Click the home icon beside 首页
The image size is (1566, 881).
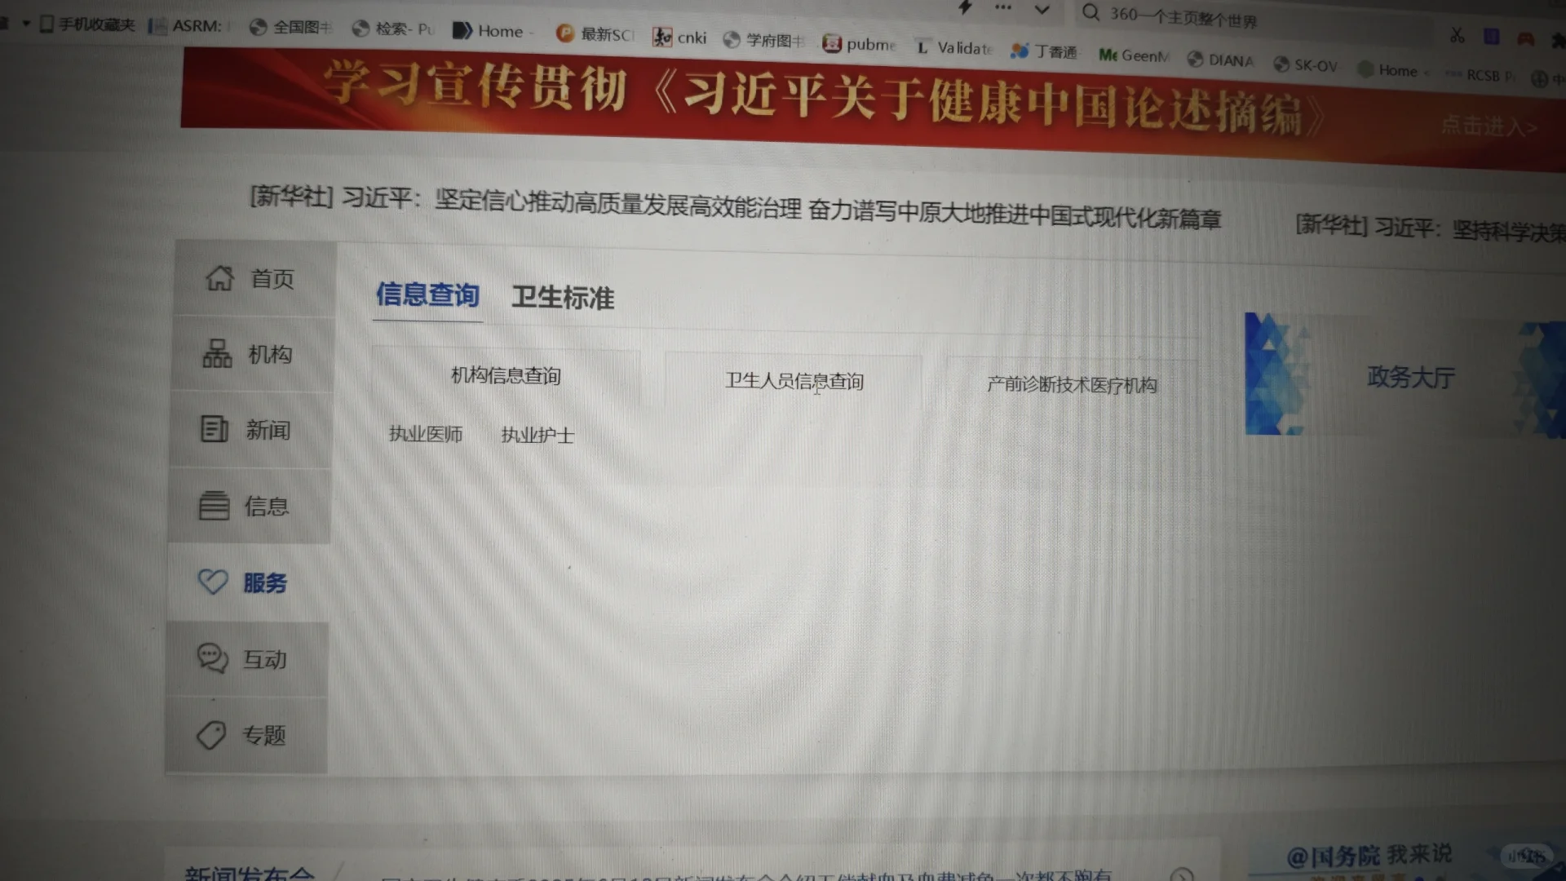(x=219, y=278)
